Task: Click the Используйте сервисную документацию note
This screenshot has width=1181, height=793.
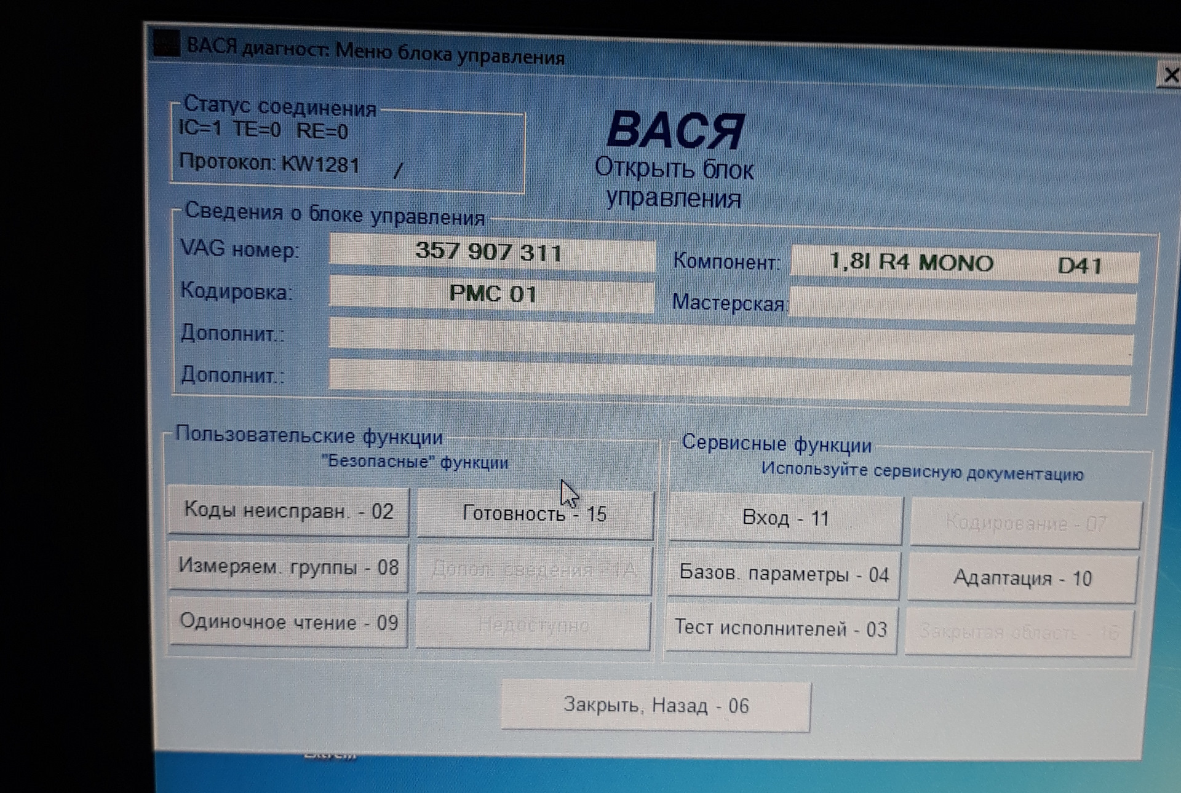Action: (x=922, y=472)
